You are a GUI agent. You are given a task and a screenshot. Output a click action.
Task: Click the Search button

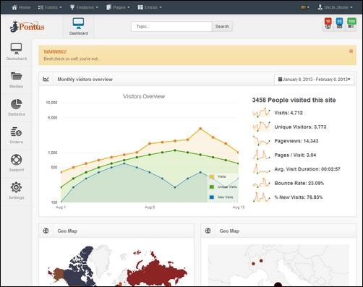(x=222, y=27)
